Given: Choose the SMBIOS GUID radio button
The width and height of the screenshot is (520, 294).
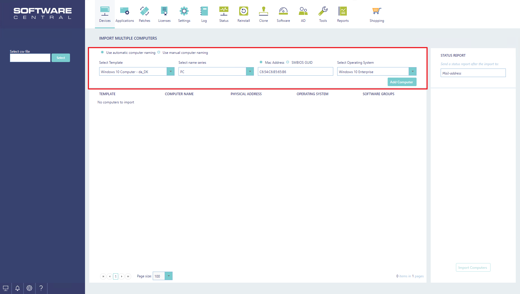Looking at the screenshot, I should pyautogui.click(x=288, y=62).
